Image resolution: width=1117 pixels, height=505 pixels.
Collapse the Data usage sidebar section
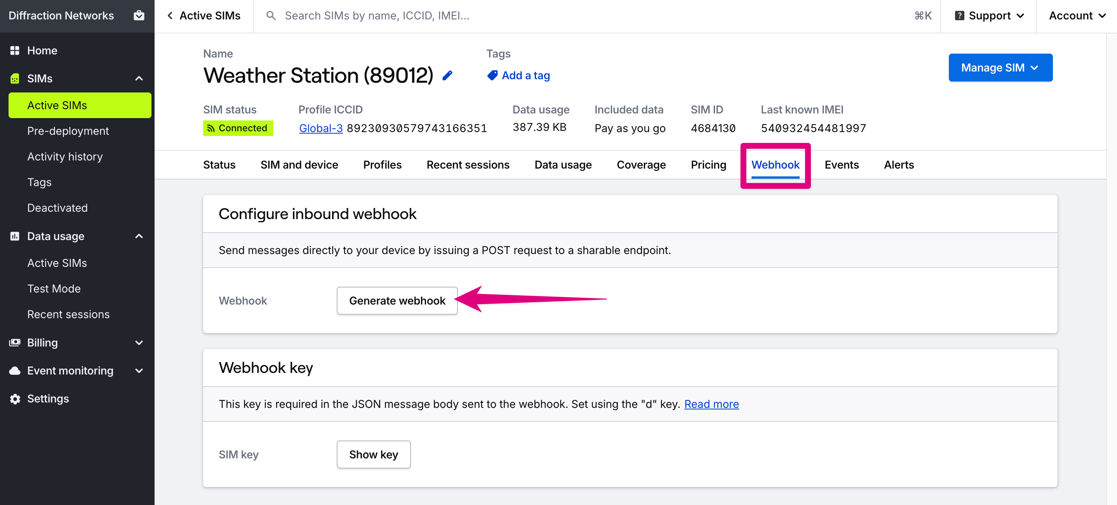[x=139, y=236]
